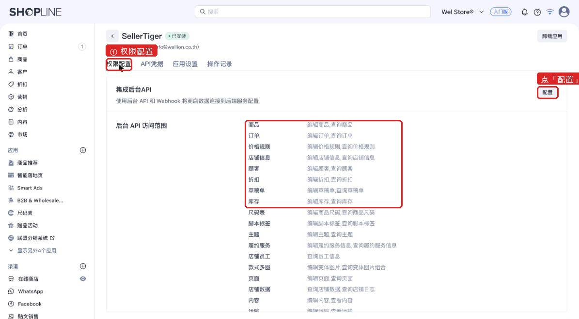This screenshot has height=319, width=579.
Task: Select the 店铺信息 scope row label
Action: (259, 158)
